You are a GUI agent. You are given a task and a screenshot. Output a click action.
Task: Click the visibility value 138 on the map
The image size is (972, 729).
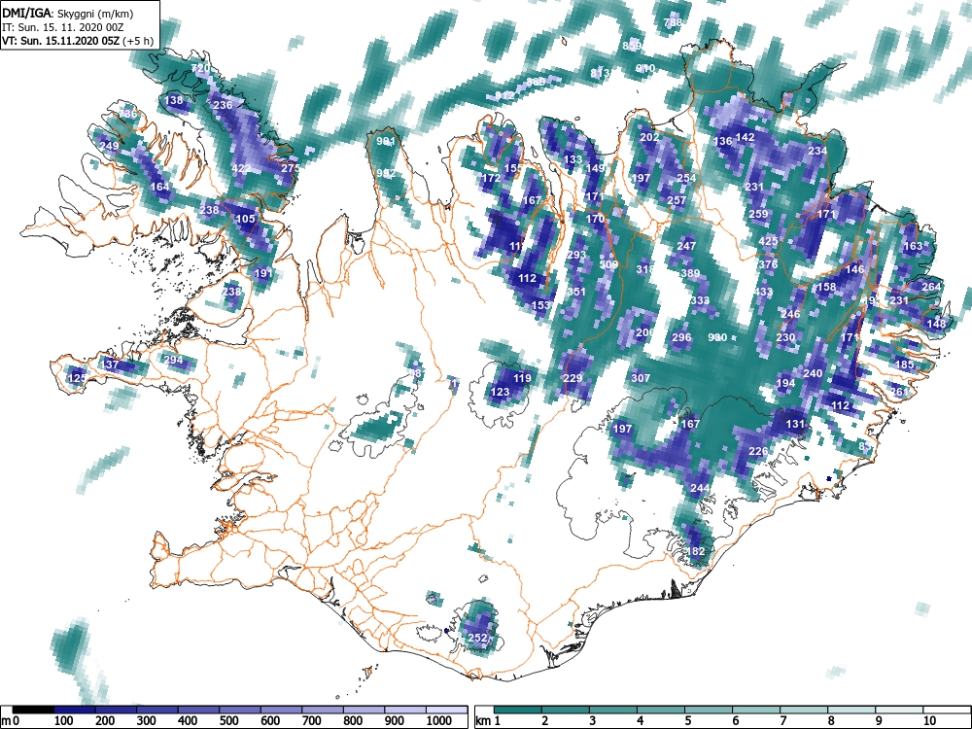pos(174,100)
